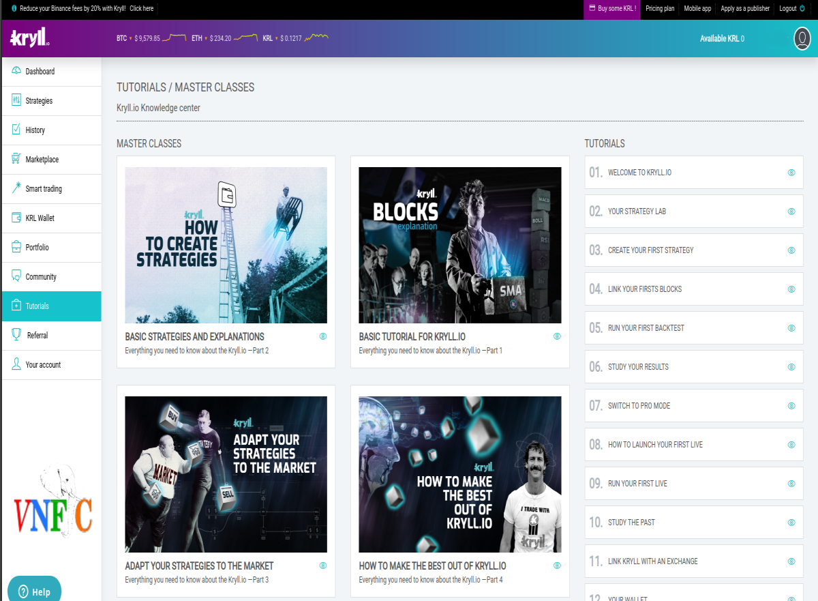The image size is (818, 601).
Task: Open the Community chat icon
Action: tap(16, 276)
